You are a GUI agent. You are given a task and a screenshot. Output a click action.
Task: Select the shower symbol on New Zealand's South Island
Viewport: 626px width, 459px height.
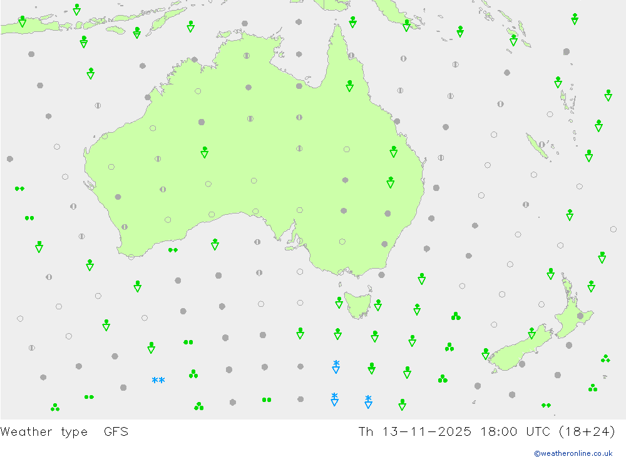[531, 333]
